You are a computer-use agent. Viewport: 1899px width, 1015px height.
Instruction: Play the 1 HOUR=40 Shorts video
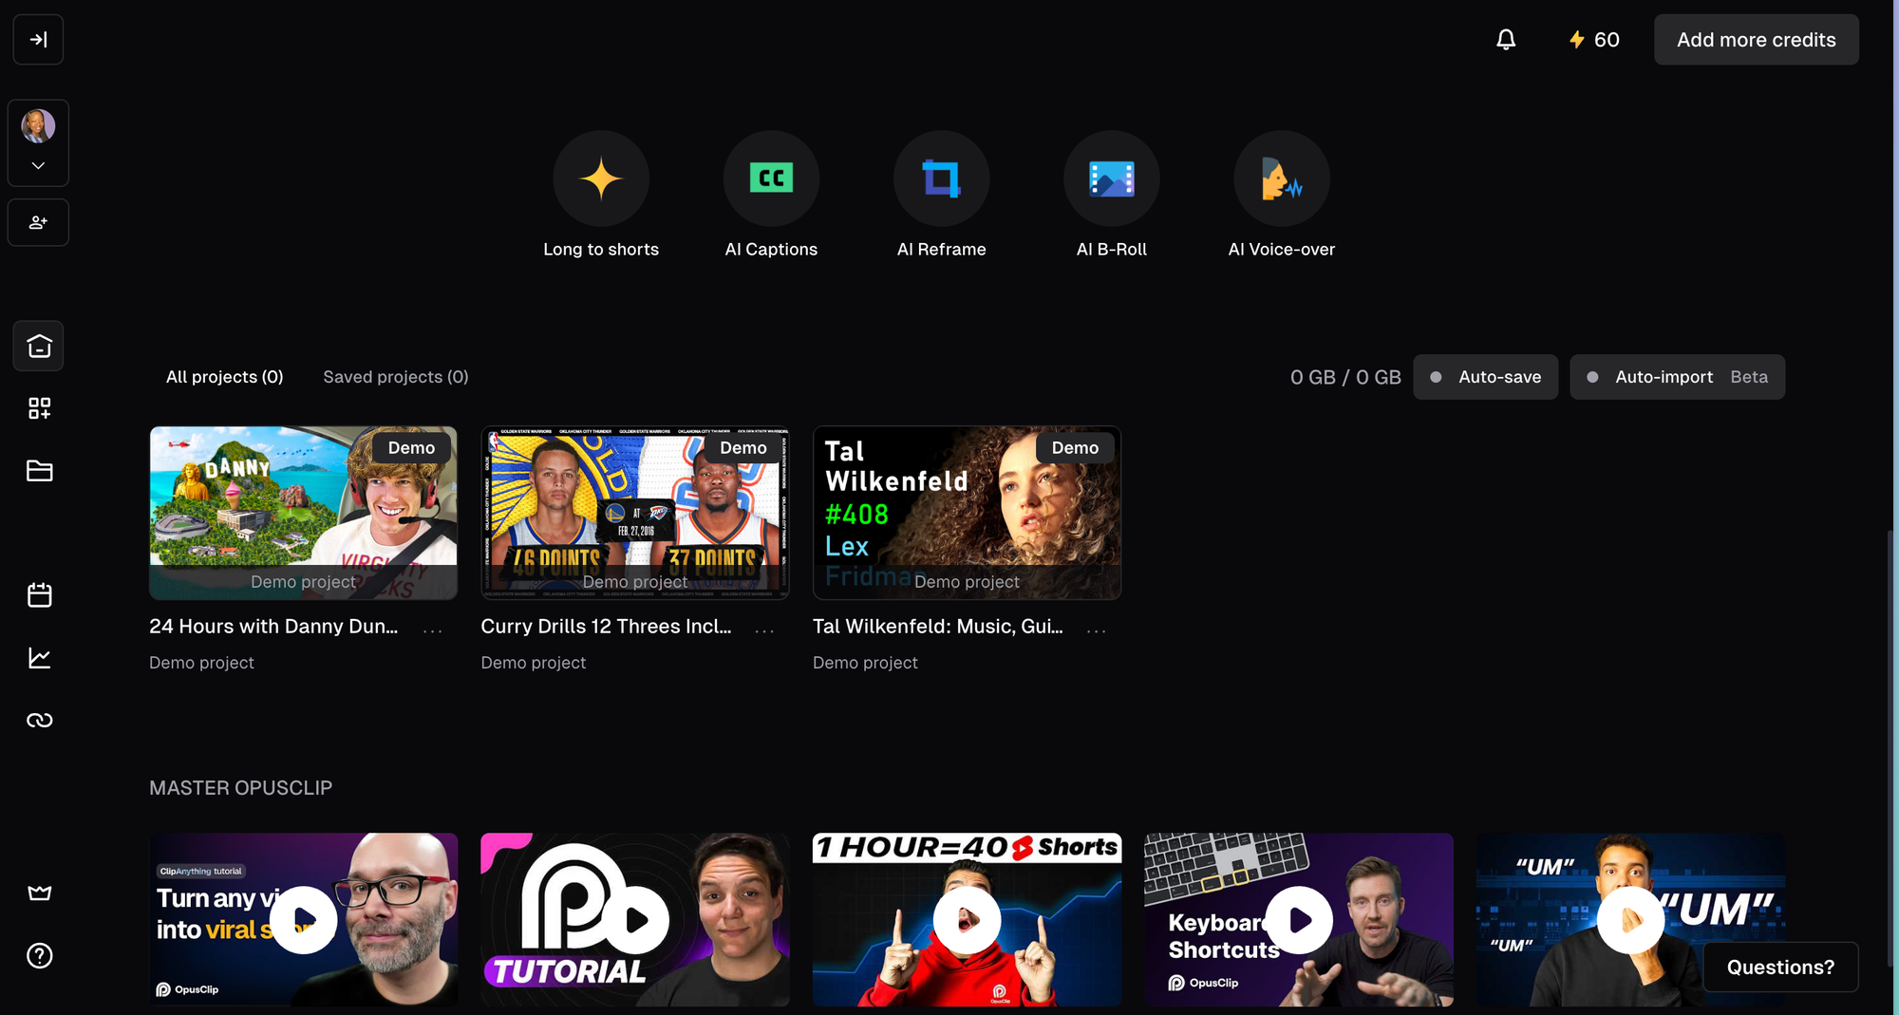coord(967,919)
